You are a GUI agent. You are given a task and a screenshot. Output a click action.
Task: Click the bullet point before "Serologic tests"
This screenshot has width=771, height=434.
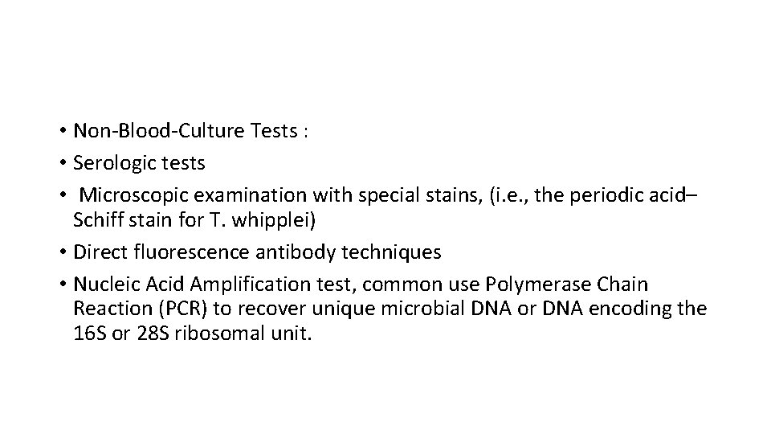tap(61, 164)
